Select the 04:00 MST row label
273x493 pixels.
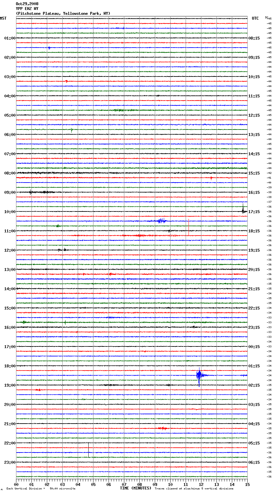(x=10, y=96)
